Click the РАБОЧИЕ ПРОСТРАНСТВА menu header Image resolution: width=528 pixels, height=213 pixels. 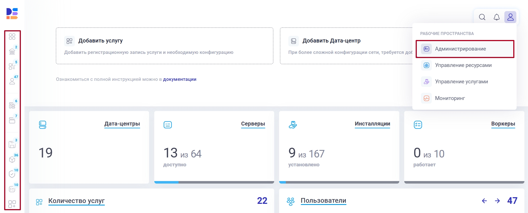pos(447,34)
